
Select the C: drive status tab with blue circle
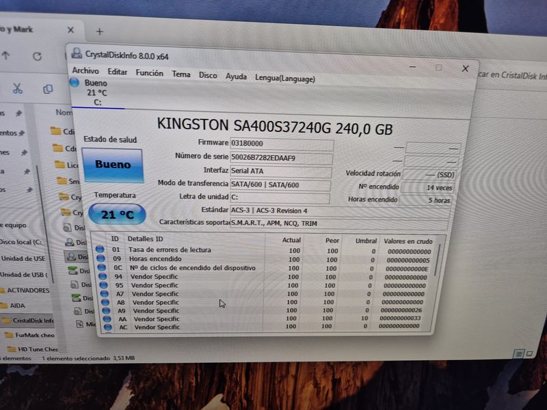(95, 92)
